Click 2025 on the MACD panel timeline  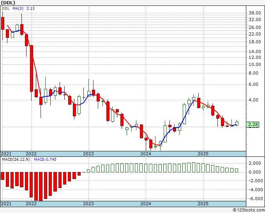coord(203,204)
